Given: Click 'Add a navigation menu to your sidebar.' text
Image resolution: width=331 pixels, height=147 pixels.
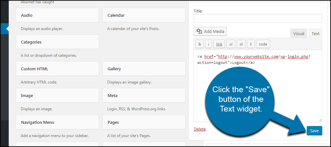Looking at the screenshot, I should [54, 136].
